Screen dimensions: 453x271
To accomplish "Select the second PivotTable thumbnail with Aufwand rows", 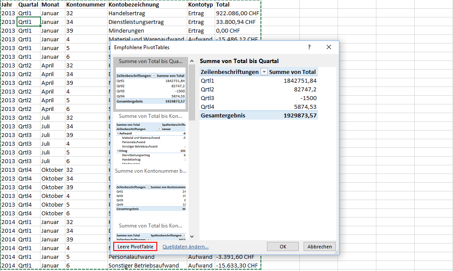I will (150, 139).
